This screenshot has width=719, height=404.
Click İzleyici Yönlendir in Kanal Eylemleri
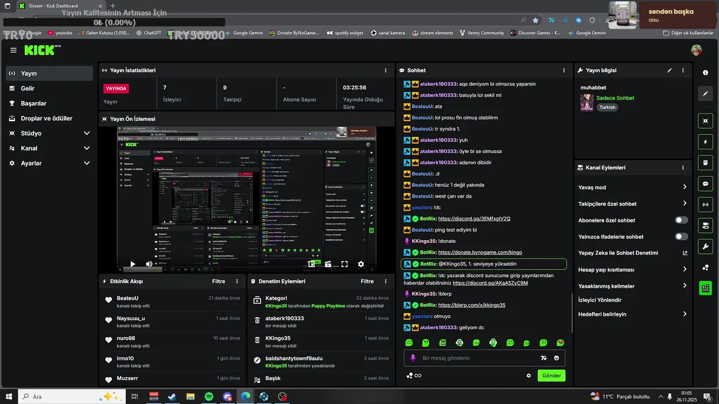(x=600, y=300)
